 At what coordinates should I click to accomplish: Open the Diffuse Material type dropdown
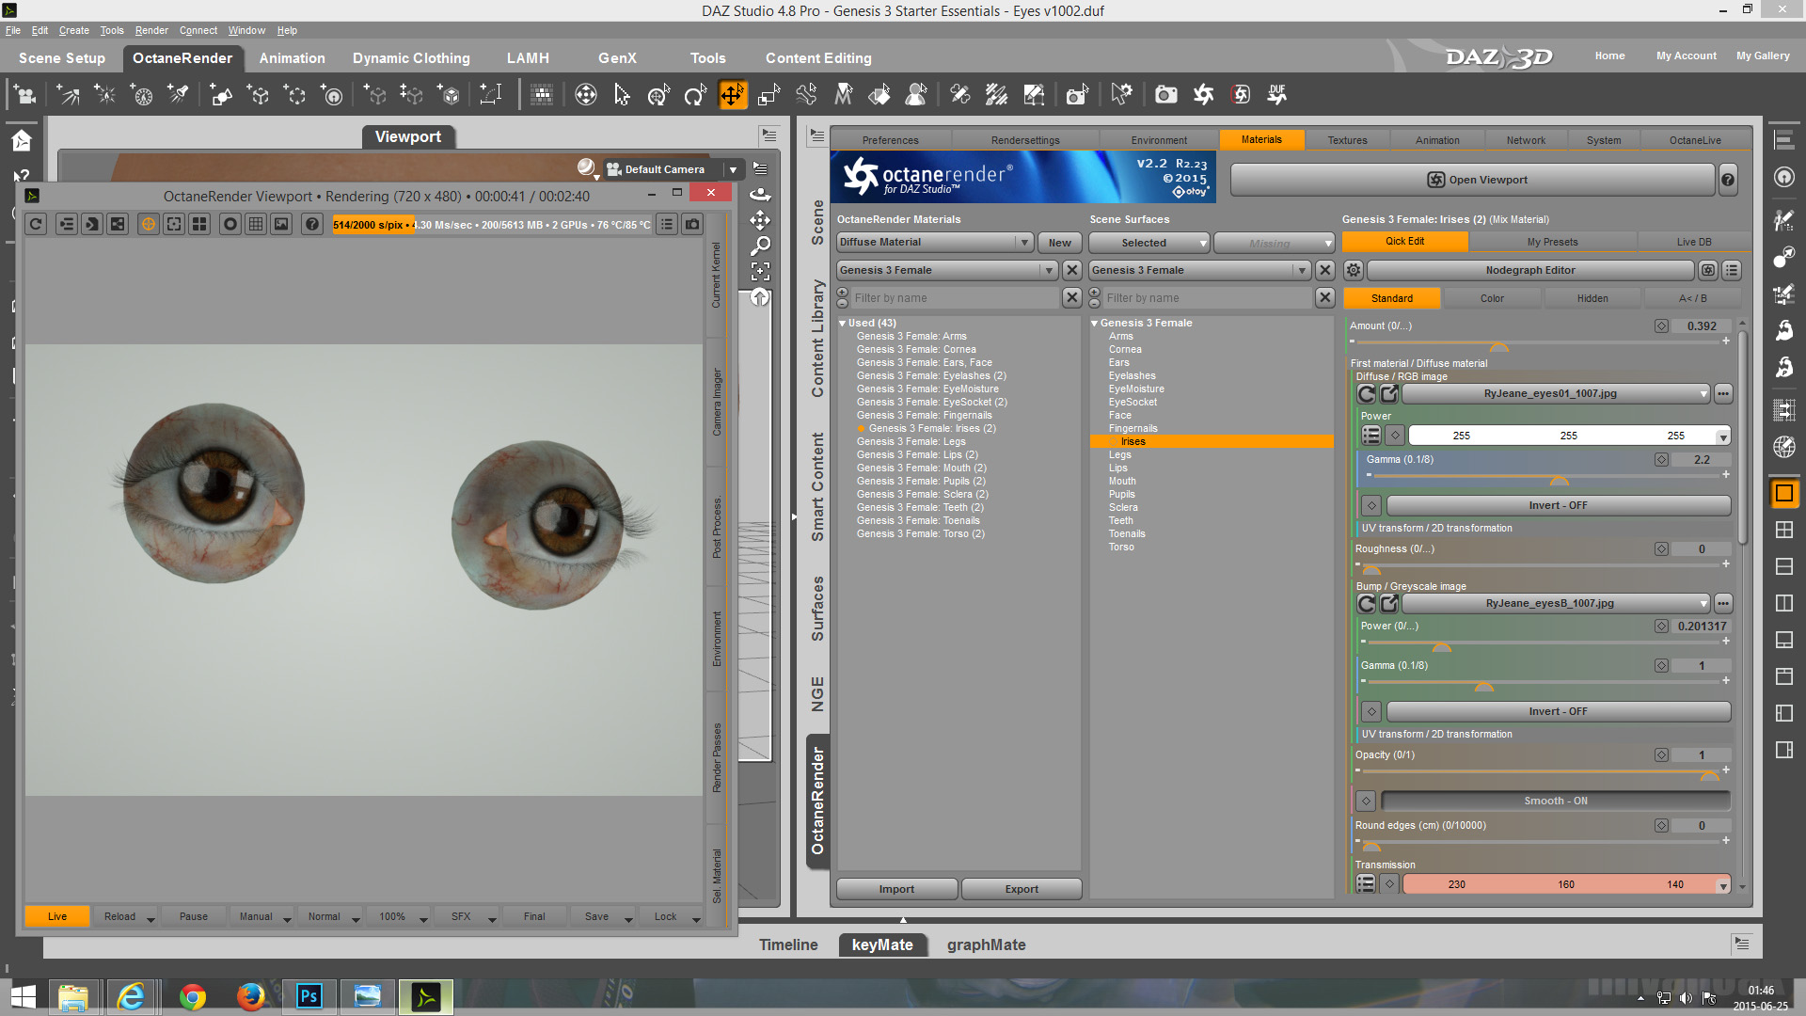[1024, 242]
